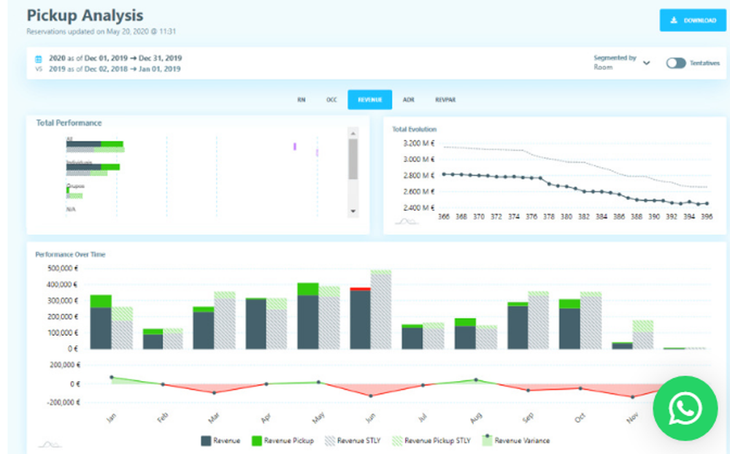Click the curve icon under Total Evolution chart

[407, 222]
